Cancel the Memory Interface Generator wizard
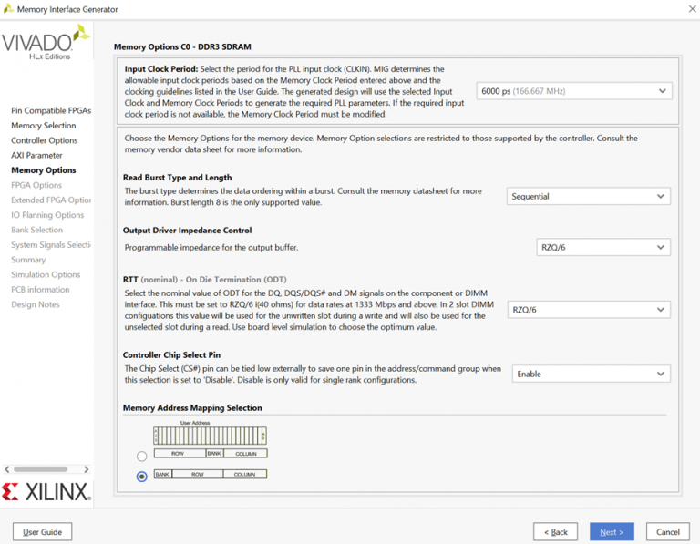 point(667,531)
